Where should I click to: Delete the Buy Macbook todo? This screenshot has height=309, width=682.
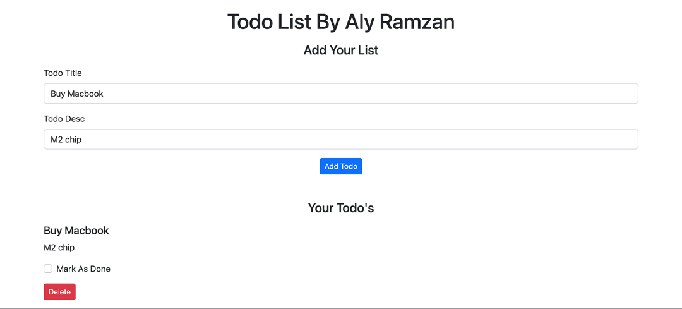pos(59,292)
